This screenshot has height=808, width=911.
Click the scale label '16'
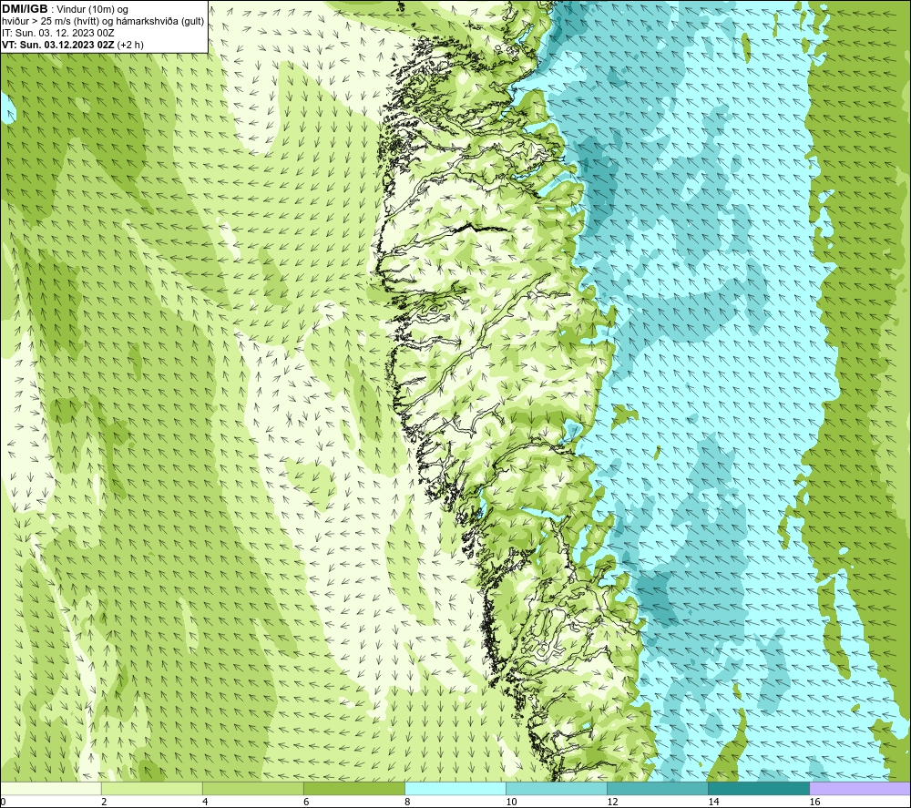click(x=814, y=802)
